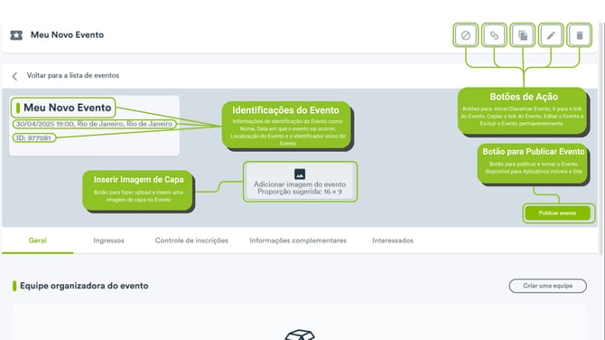Screen dimensions: 605x340
Task: Click the trash delete event icon
Action: (580, 35)
